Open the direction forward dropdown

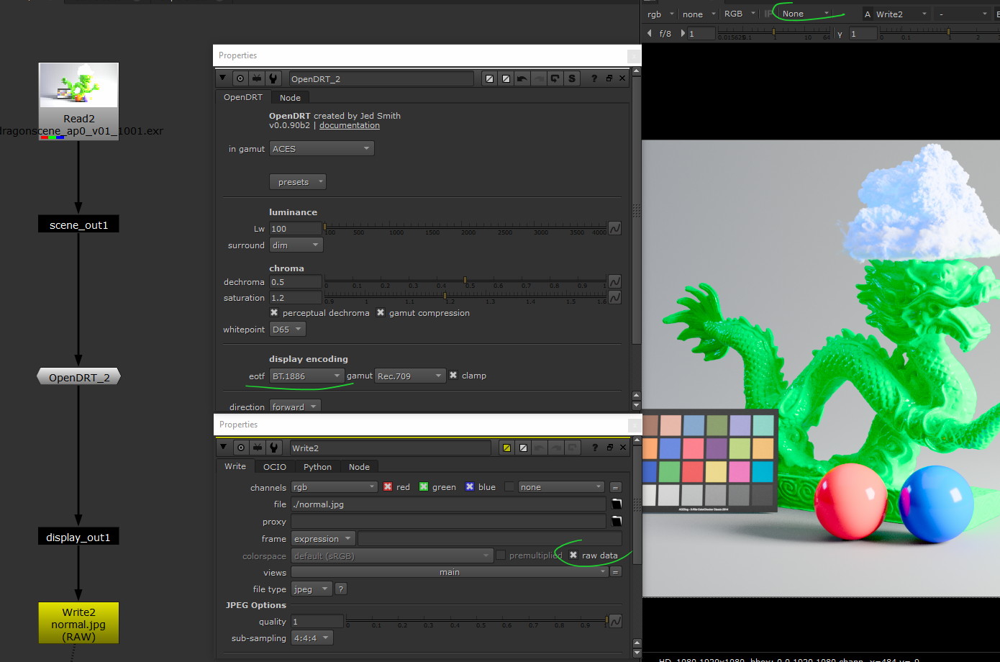point(295,407)
